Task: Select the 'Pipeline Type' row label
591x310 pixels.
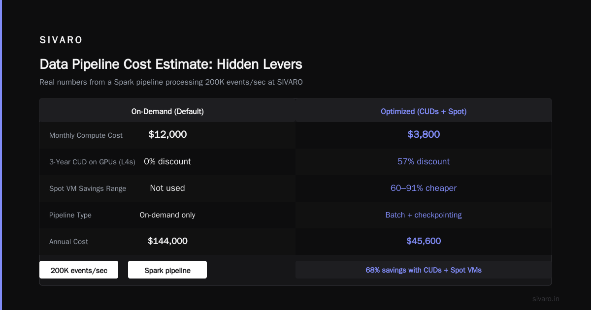Action: [x=70, y=215]
